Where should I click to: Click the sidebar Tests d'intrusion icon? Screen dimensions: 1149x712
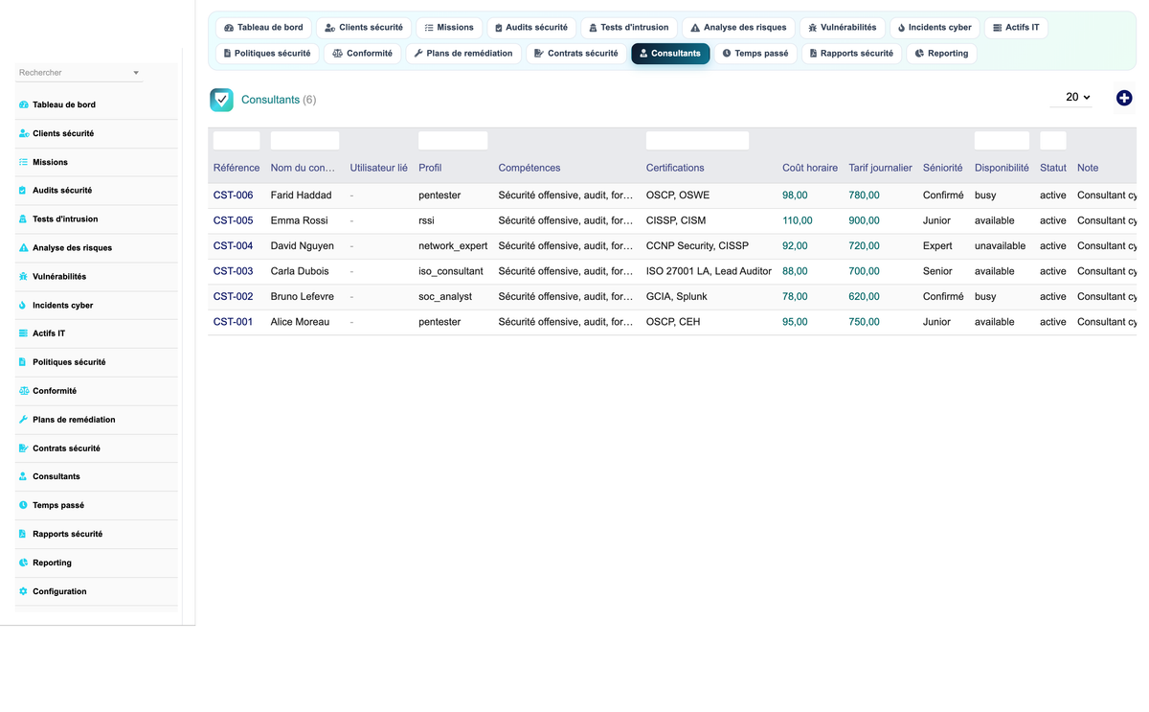23,219
